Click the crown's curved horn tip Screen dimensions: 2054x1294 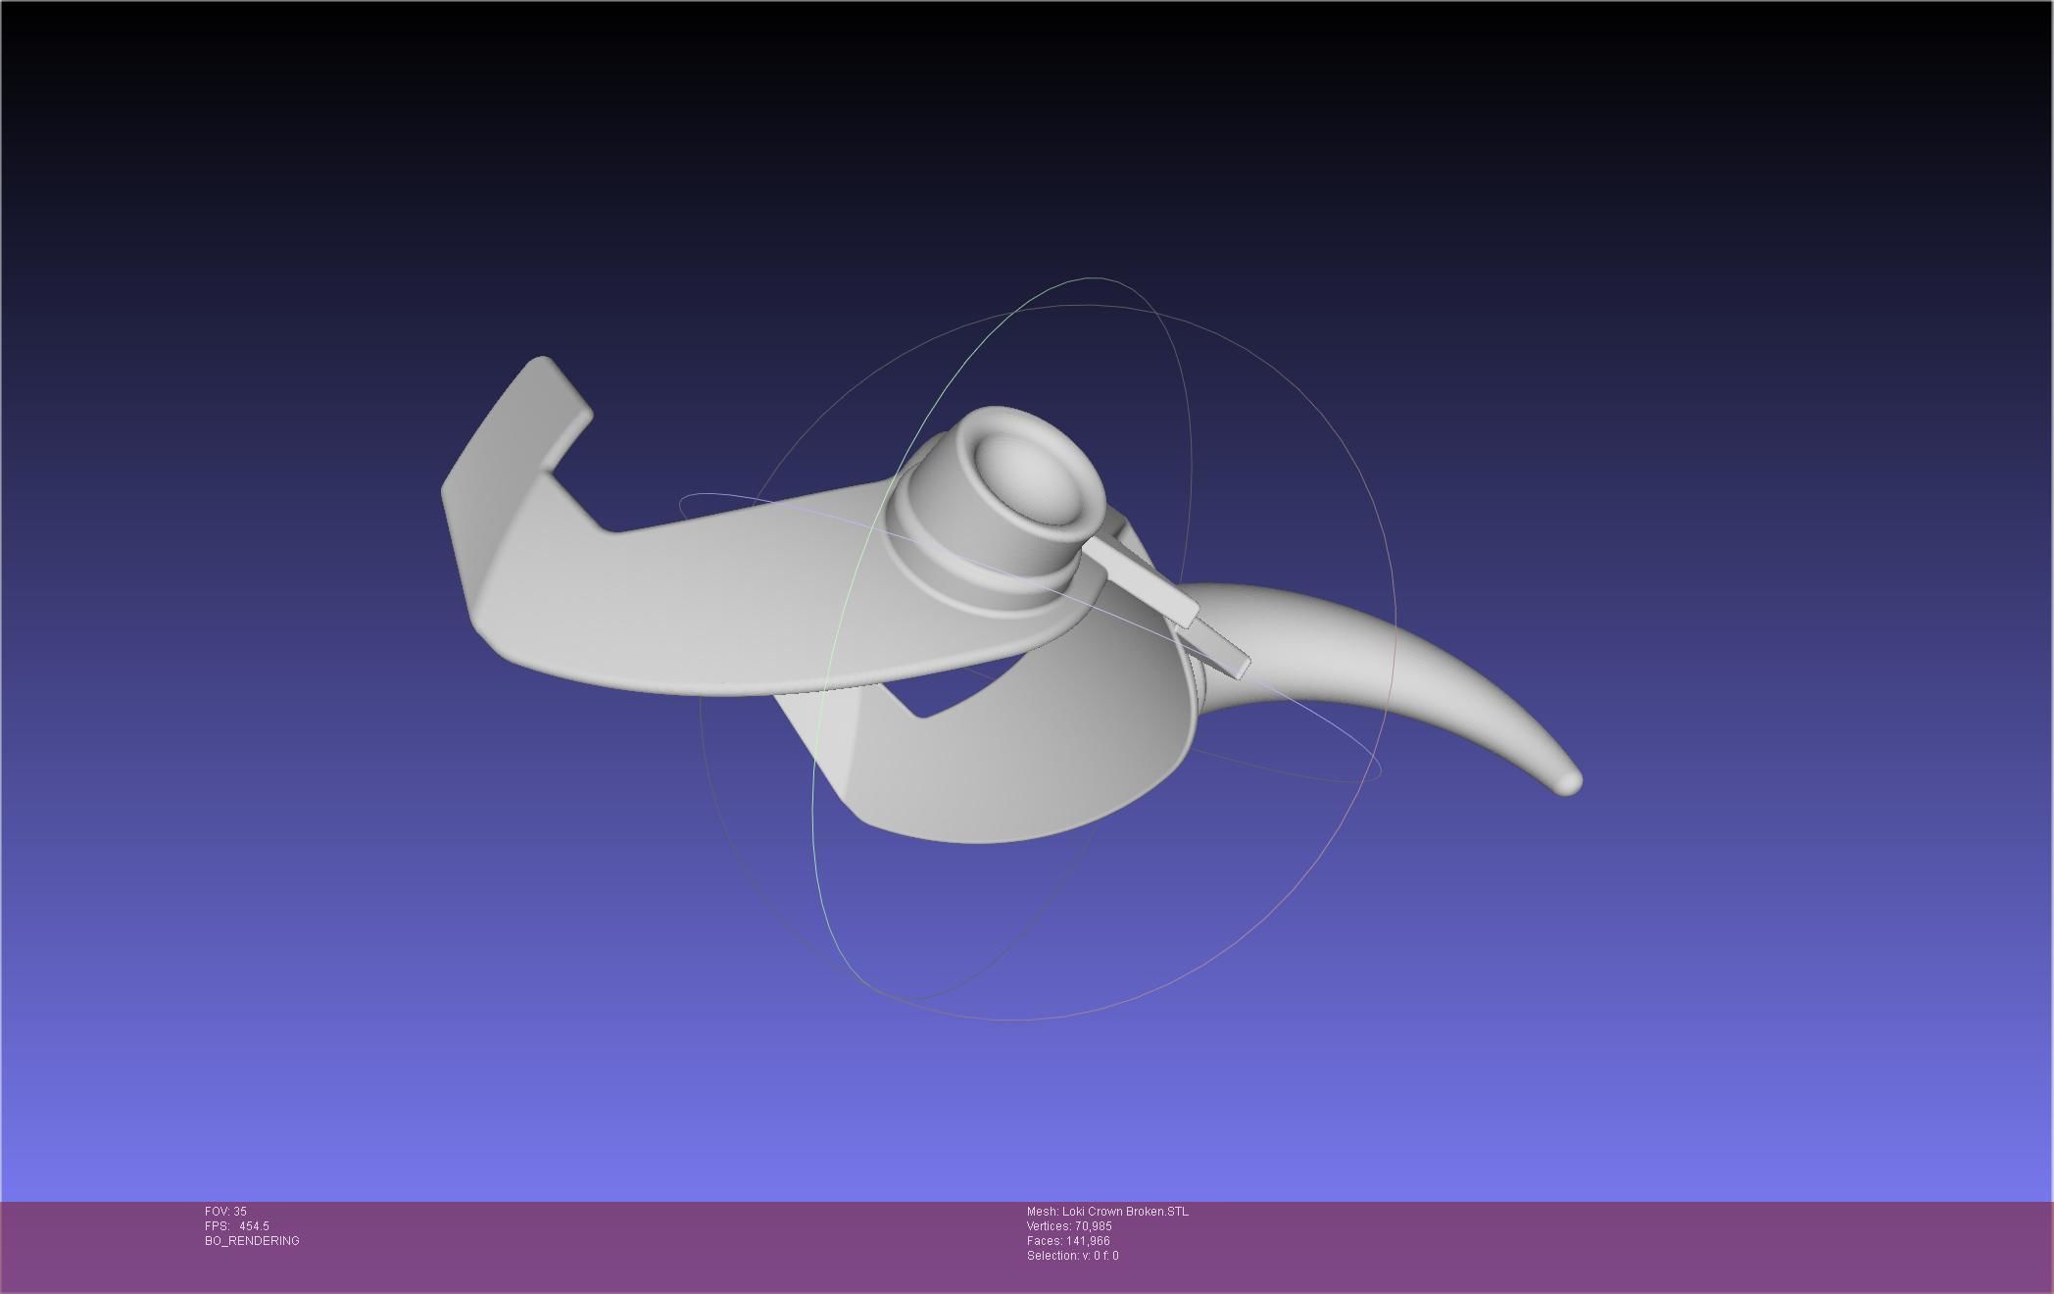point(1566,781)
